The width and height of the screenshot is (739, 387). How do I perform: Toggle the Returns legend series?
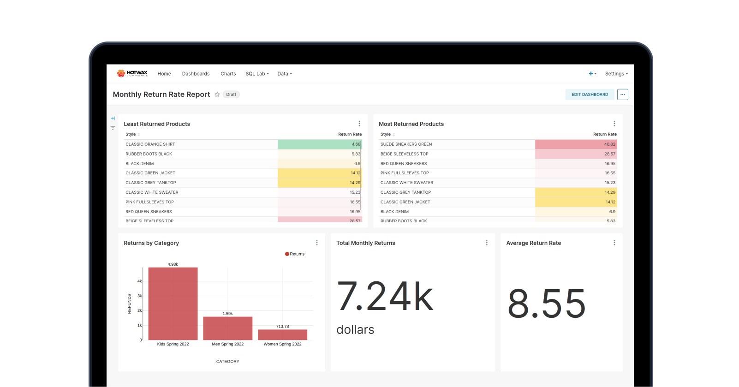(x=295, y=254)
